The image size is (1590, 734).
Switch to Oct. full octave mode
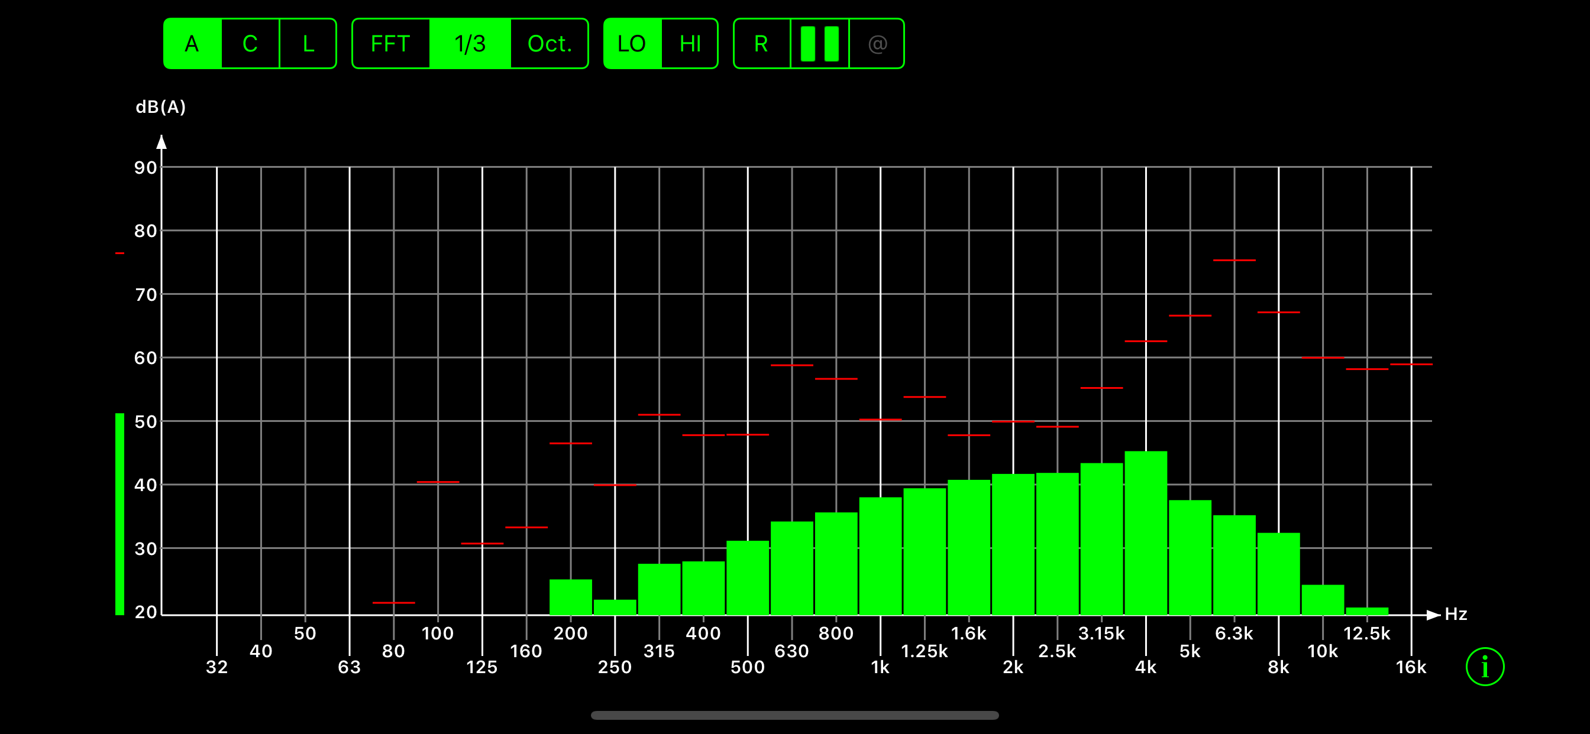click(x=550, y=44)
